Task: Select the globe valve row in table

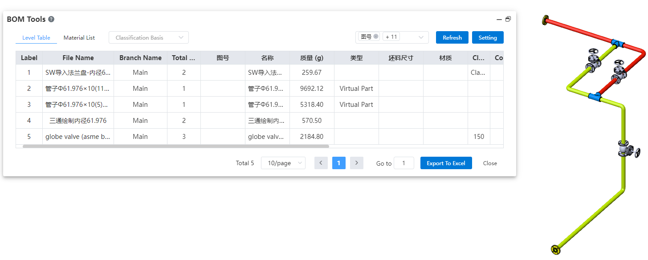Action: point(78,137)
